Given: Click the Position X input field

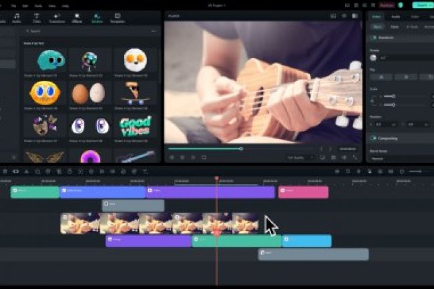Looking at the screenshot, I should [385, 125].
